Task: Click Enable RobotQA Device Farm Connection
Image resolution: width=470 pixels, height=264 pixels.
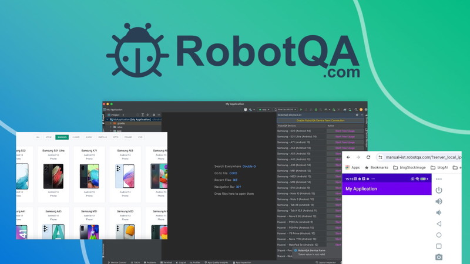Action: click(320, 120)
